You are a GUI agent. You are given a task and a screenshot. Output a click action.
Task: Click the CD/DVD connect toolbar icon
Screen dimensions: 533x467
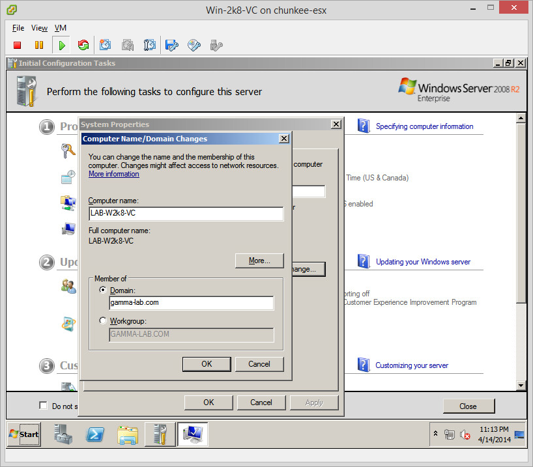[194, 45]
